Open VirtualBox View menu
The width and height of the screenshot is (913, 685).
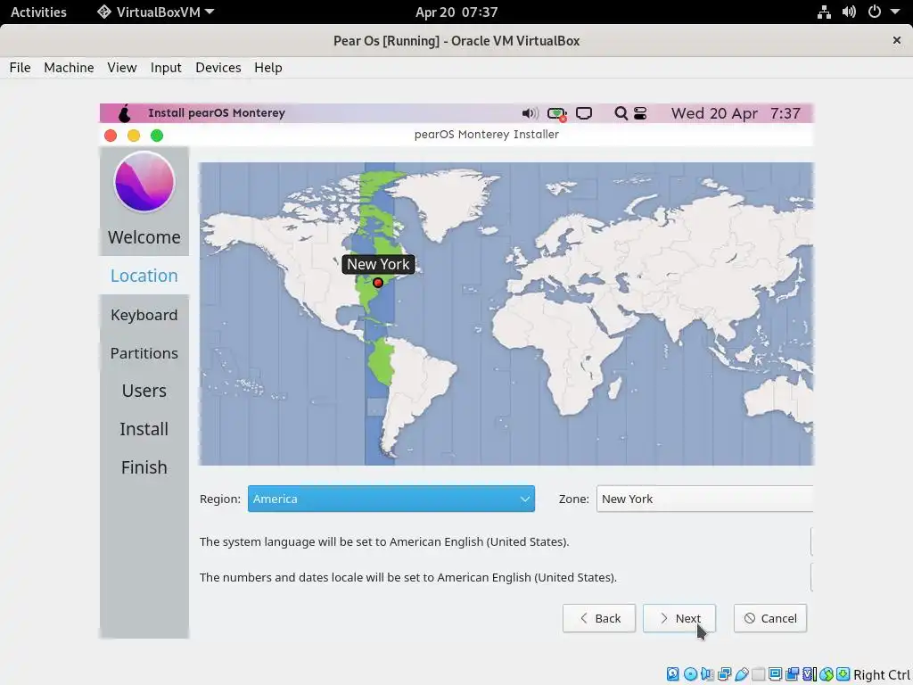point(121,68)
